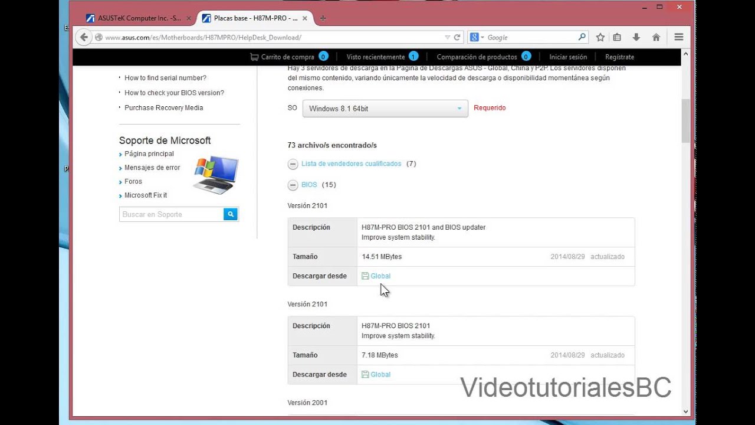Download first BIOS 2101 from Global

380,276
